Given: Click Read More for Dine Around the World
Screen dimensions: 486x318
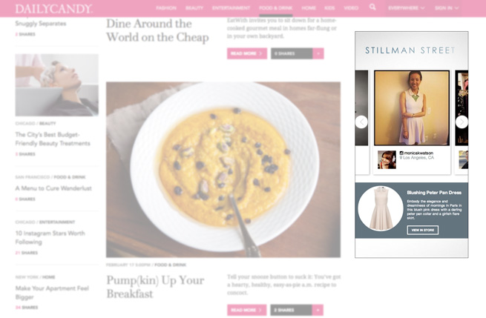Looking at the screenshot, I should click(x=247, y=53).
